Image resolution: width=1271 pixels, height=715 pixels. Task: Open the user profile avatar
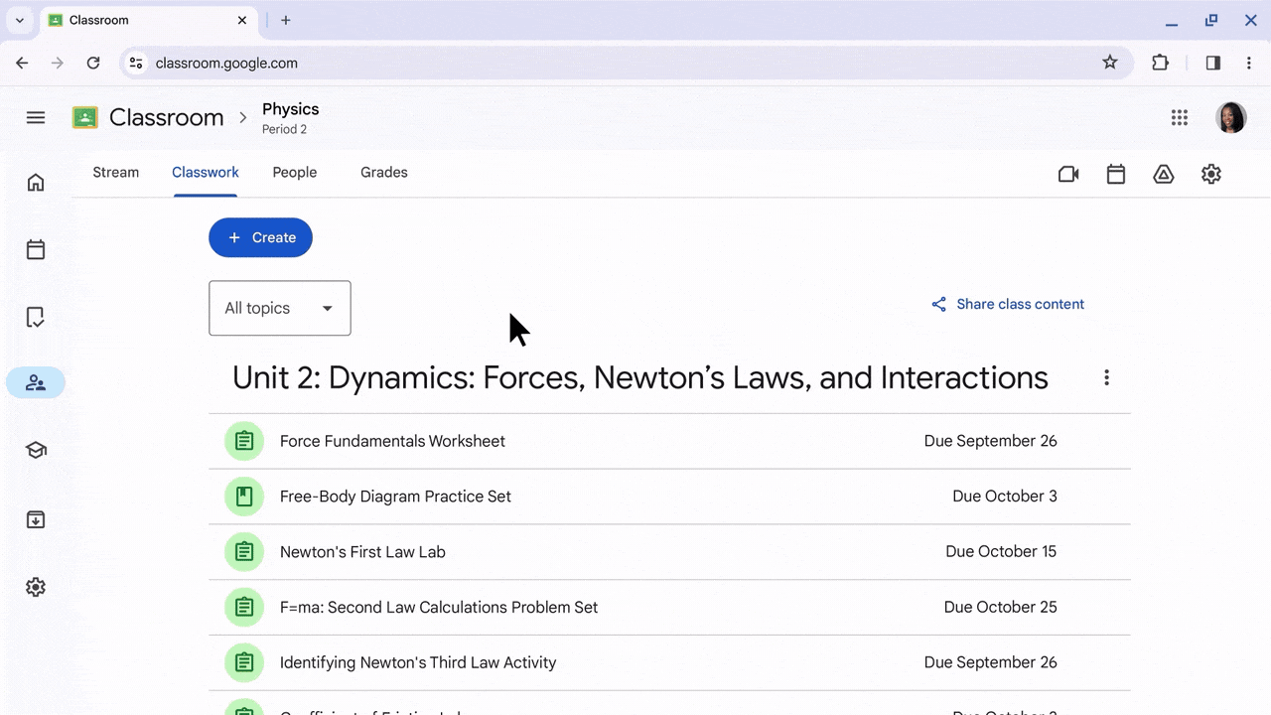1230,117
